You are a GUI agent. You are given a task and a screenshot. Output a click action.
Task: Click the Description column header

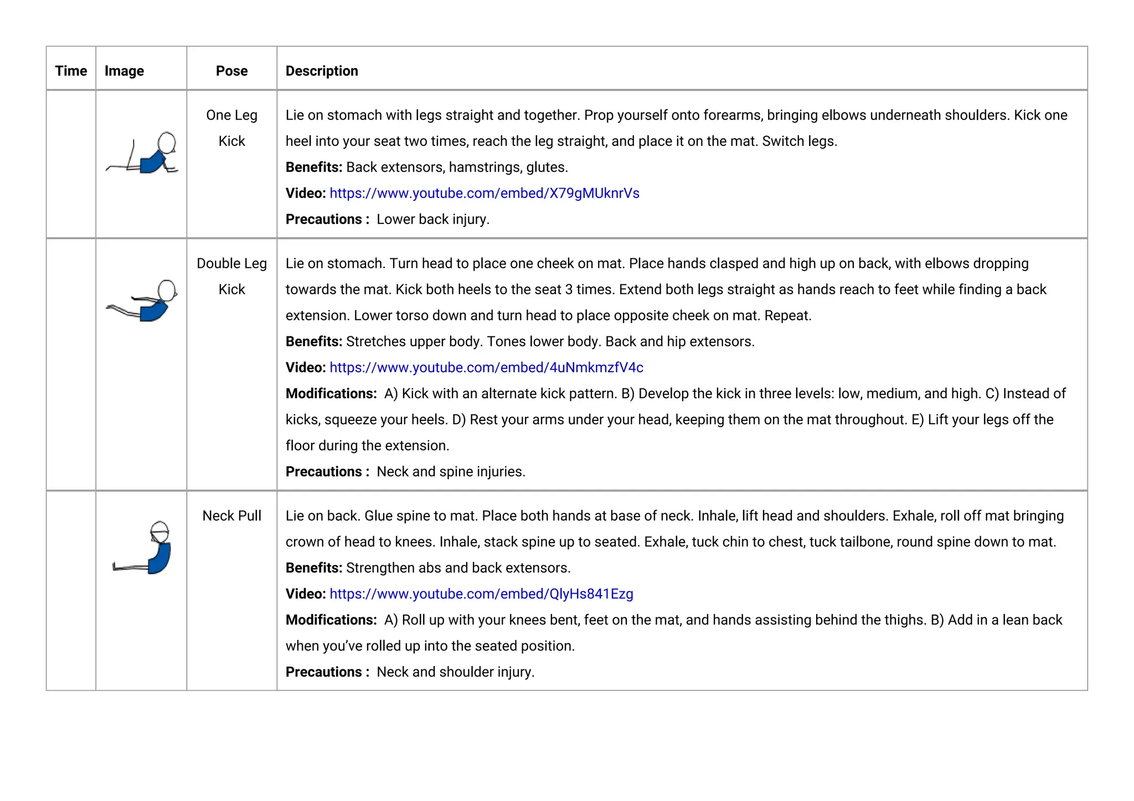pos(322,71)
